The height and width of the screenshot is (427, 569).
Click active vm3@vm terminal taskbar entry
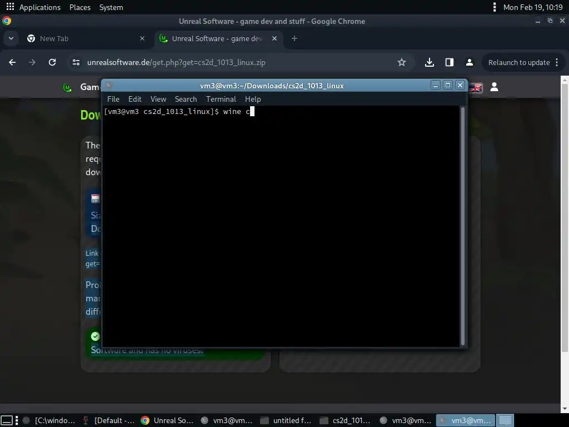(465, 420)
